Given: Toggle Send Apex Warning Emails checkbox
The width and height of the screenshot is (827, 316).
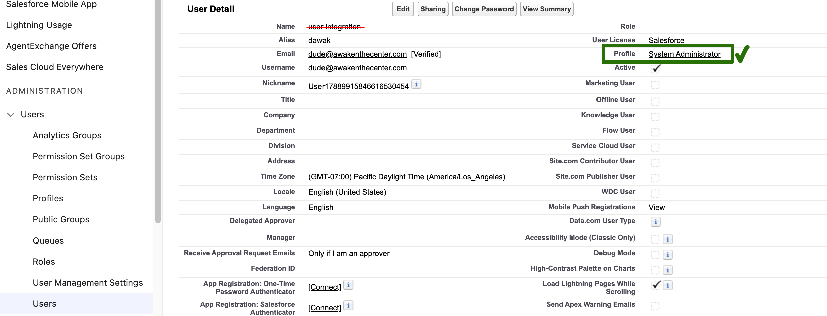Looking at the screenshot, I should point(655,306).
